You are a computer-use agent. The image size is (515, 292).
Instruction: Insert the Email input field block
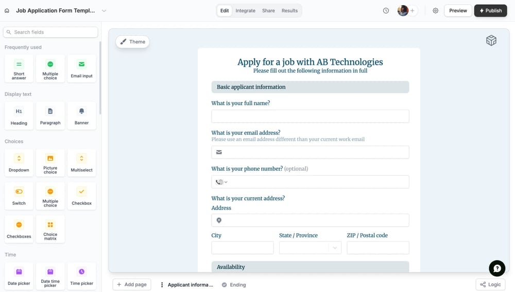81,69
